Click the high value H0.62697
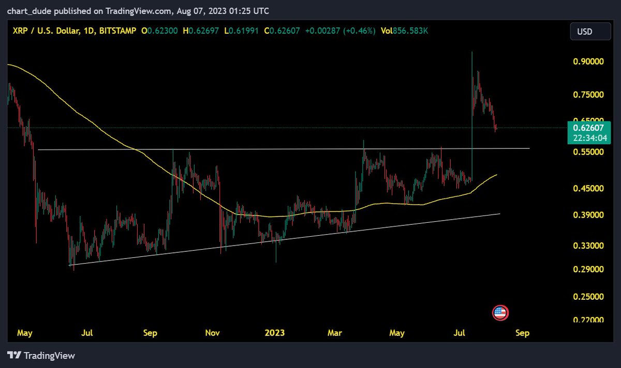 (x=201, y=31)
